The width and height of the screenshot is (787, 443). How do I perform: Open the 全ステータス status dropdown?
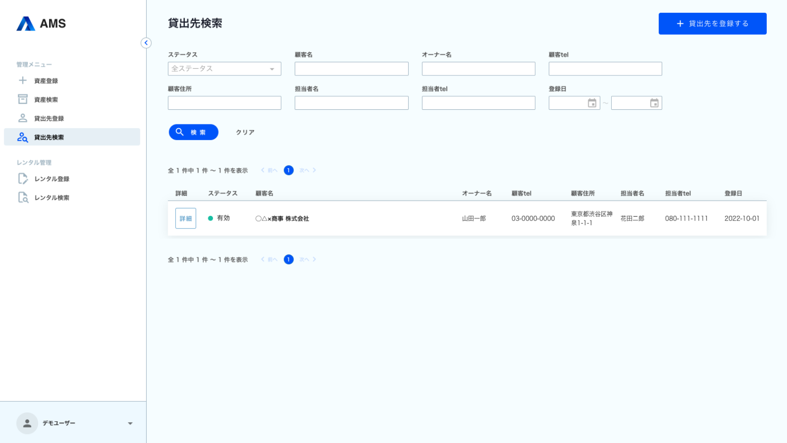224,69
